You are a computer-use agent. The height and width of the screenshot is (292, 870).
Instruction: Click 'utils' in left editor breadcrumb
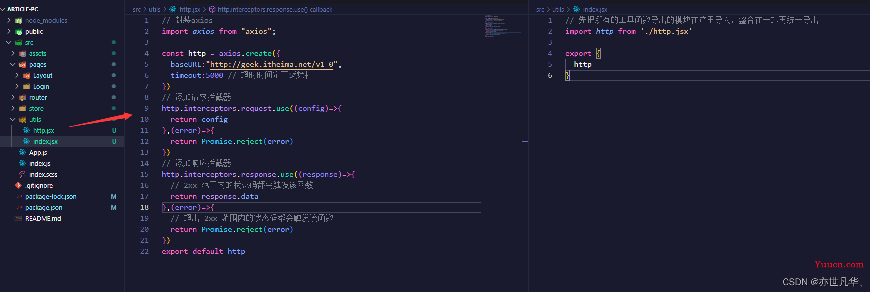point(155,9)
